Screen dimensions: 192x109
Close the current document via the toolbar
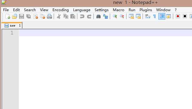point(35,16)
